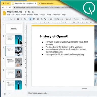The image size is (97, 97).
Task: Select the text box tool
Action: 34,19
